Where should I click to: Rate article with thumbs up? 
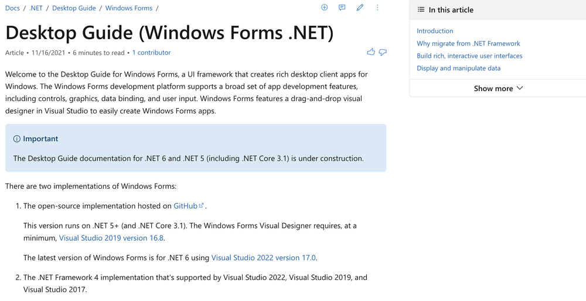[371, 52]
